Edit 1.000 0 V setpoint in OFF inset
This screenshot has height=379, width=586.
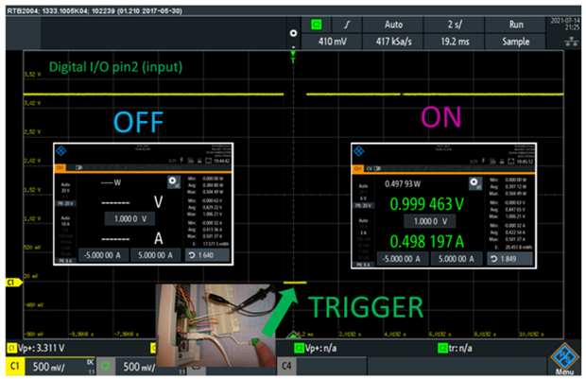coord(129,218)
